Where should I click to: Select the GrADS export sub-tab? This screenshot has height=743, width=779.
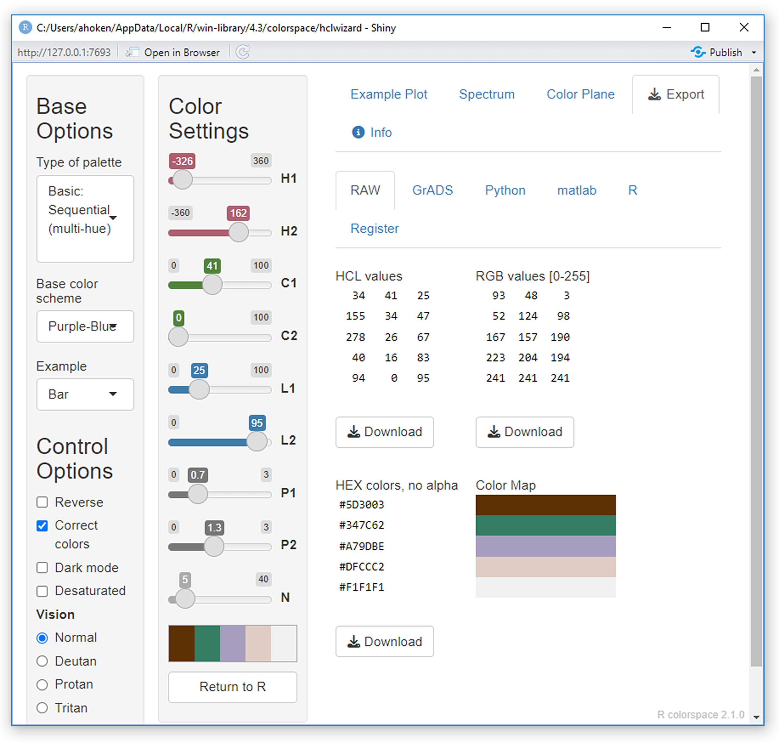pos(432,190)
